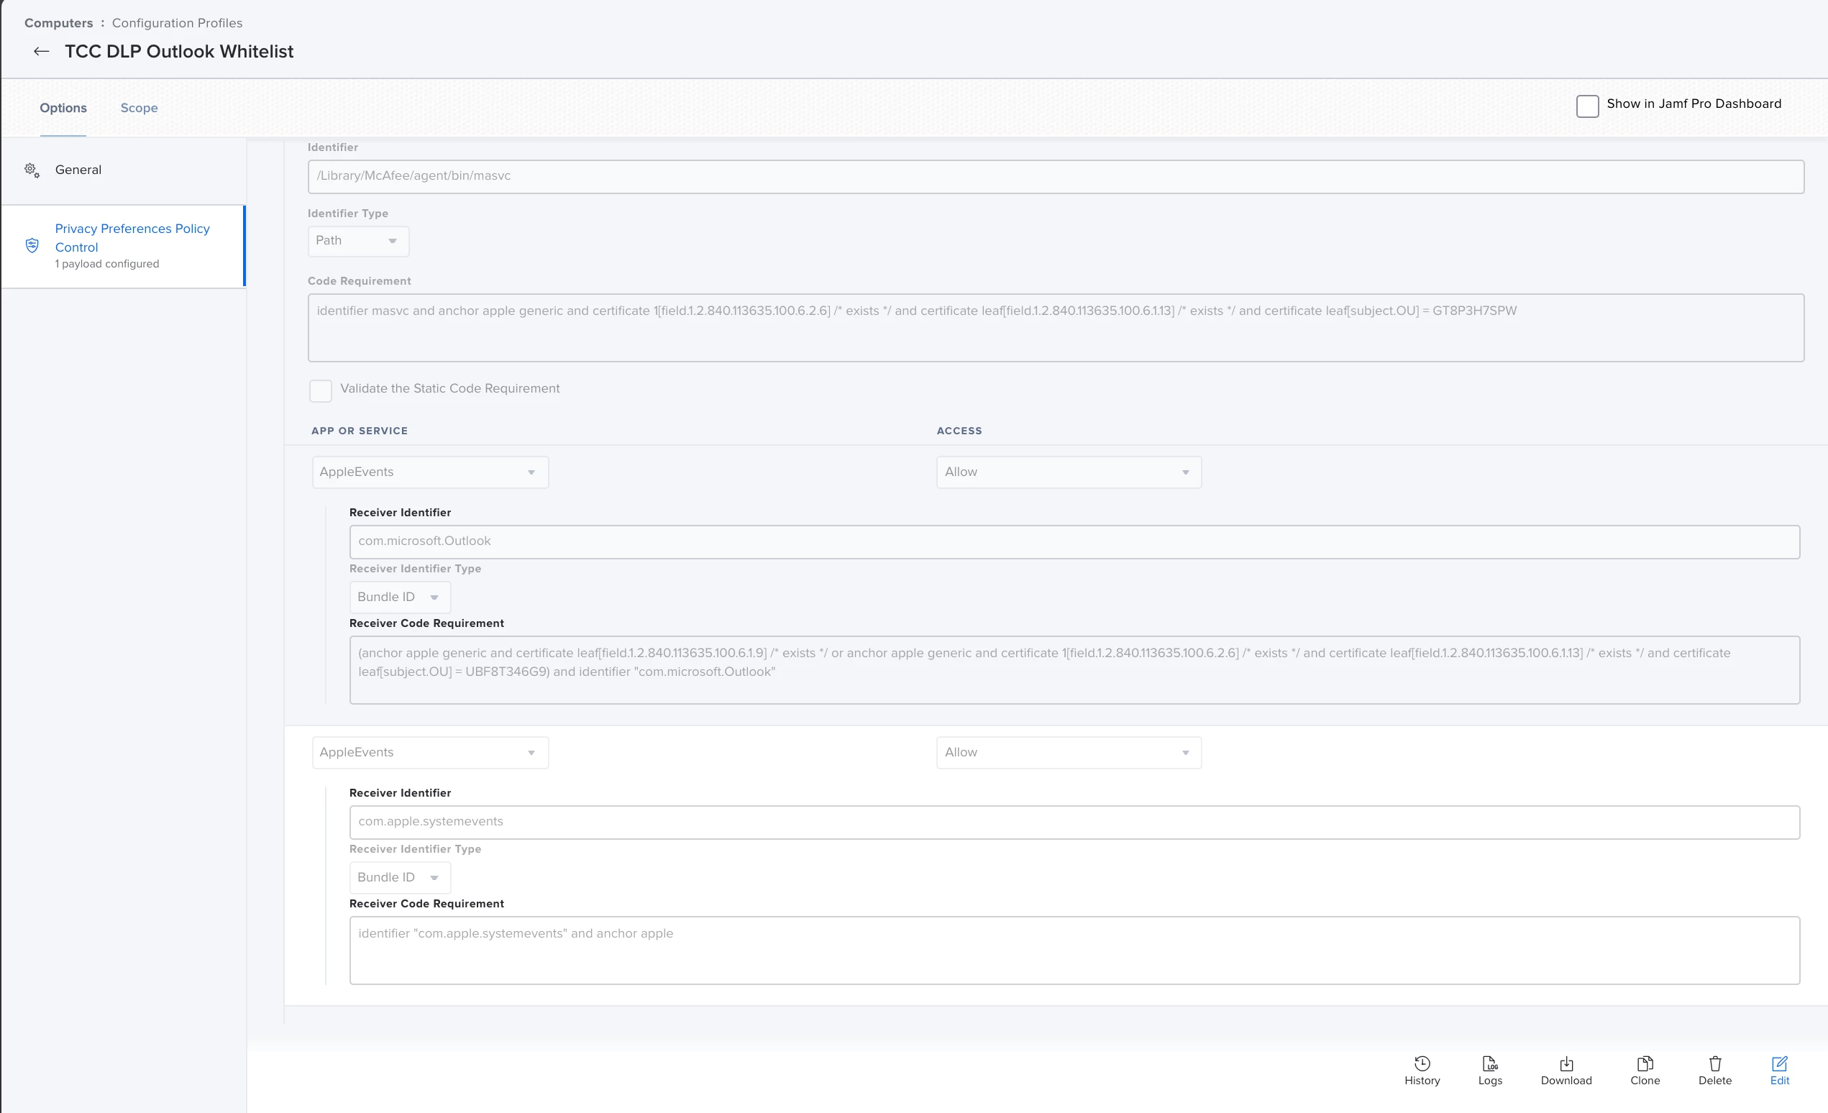Enable Show in Jamf Pro Dashboard checkbox
Image resolution: width=1828 pixels, height=1113 pixels.
pyautogui.click(x=1587, y=105)
